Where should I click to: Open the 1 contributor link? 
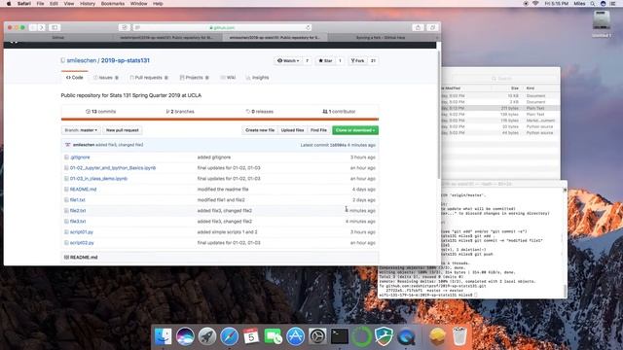point(339,112)
